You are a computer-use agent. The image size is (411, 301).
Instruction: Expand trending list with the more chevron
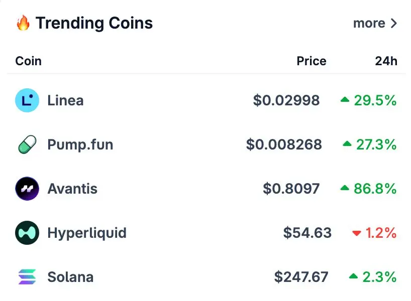[x=394, y=23]
